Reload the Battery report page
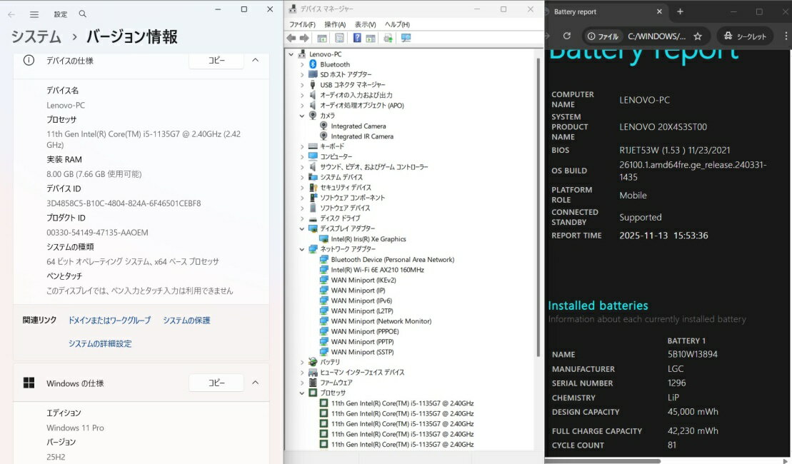The image size is (792, 464). [567, 36]
